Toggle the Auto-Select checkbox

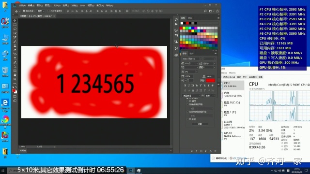pyautogui.click(x=24, y=11)
